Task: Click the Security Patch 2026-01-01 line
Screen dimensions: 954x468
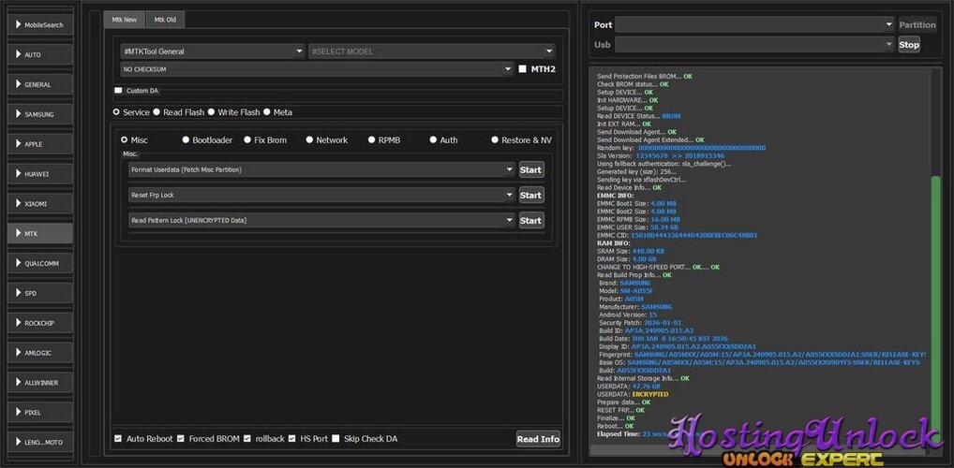Action: pyautogui.click(x=640, y=323)
